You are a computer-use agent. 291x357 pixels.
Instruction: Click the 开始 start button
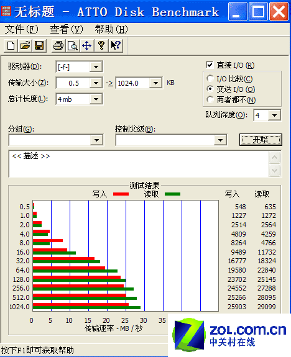pyautogui.click(x=261, y=139)
